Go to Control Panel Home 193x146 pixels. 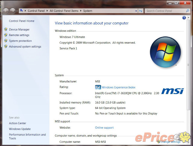tap(22, 21)
